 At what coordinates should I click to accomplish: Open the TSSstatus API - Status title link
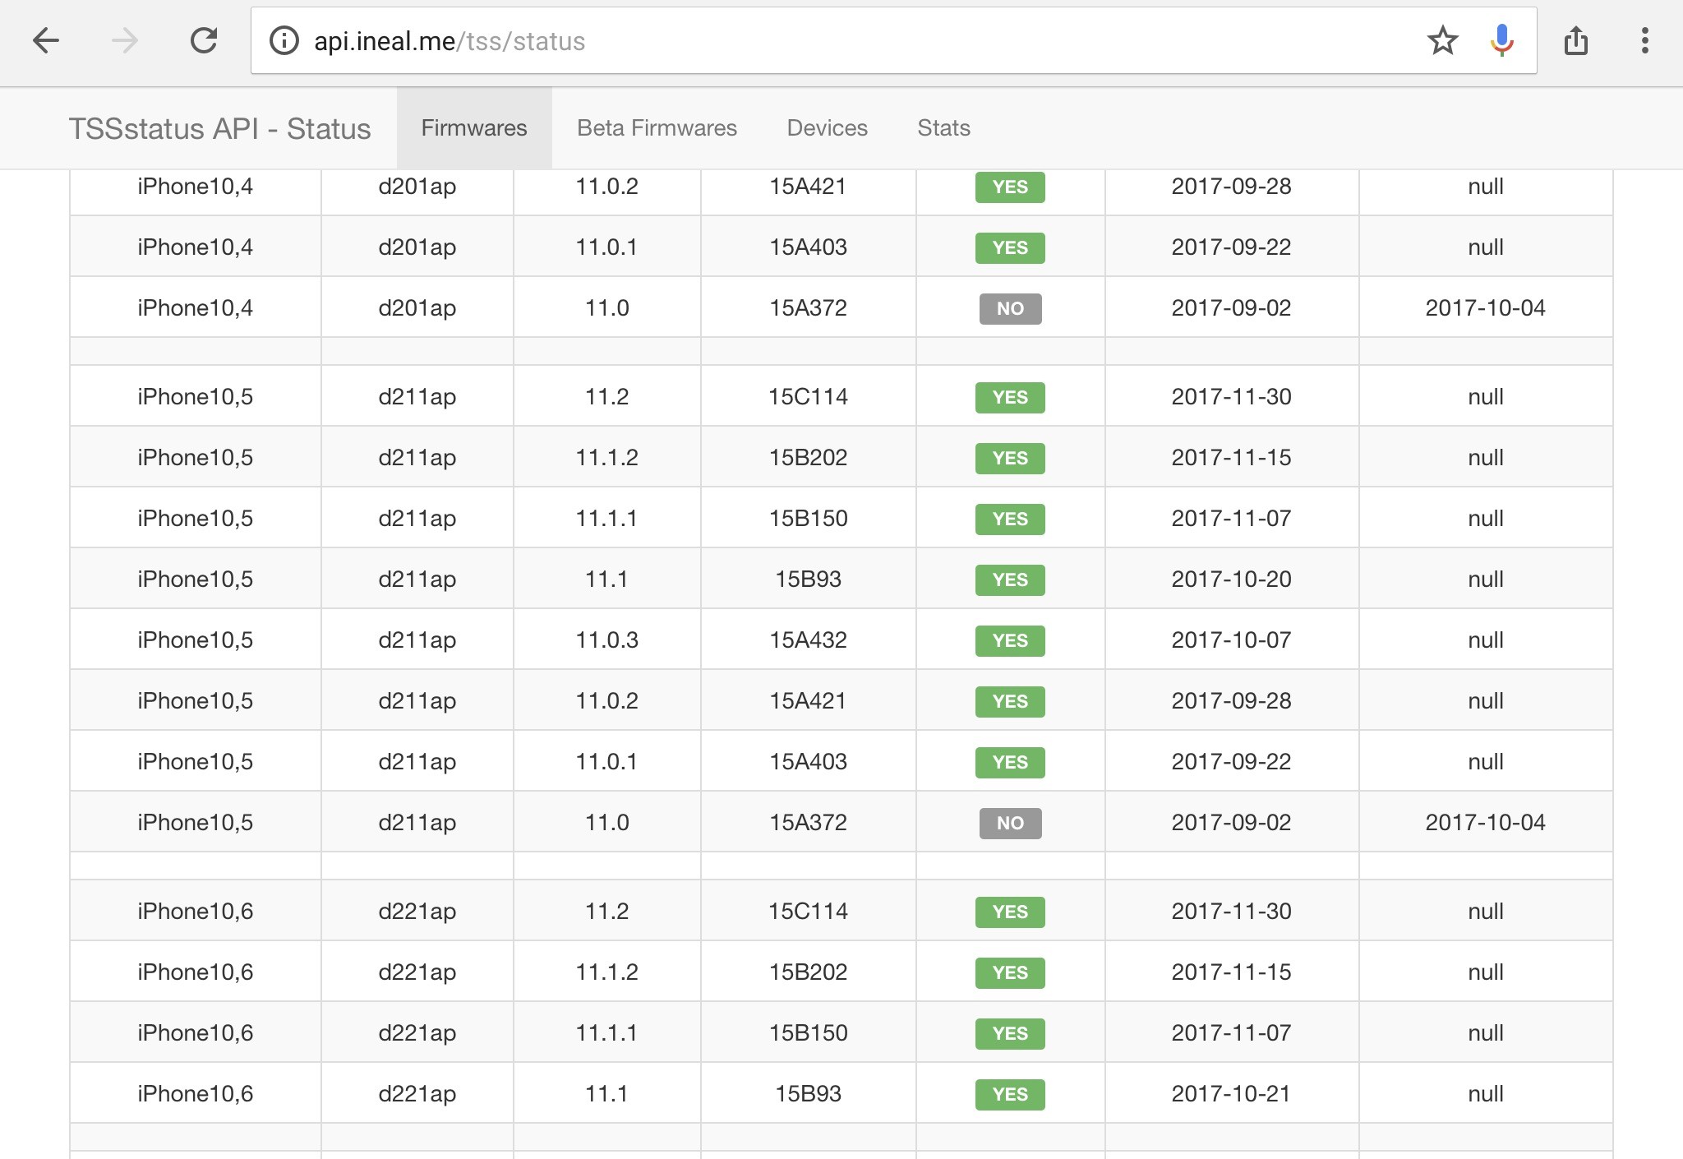tap(219, 129)
